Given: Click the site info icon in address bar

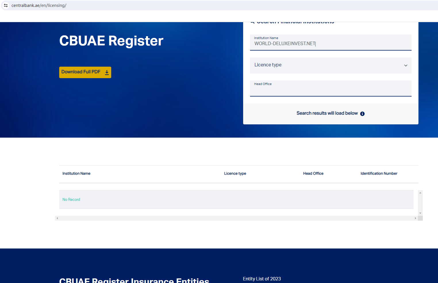Looking at the screenshot, I should coord(6,5).
